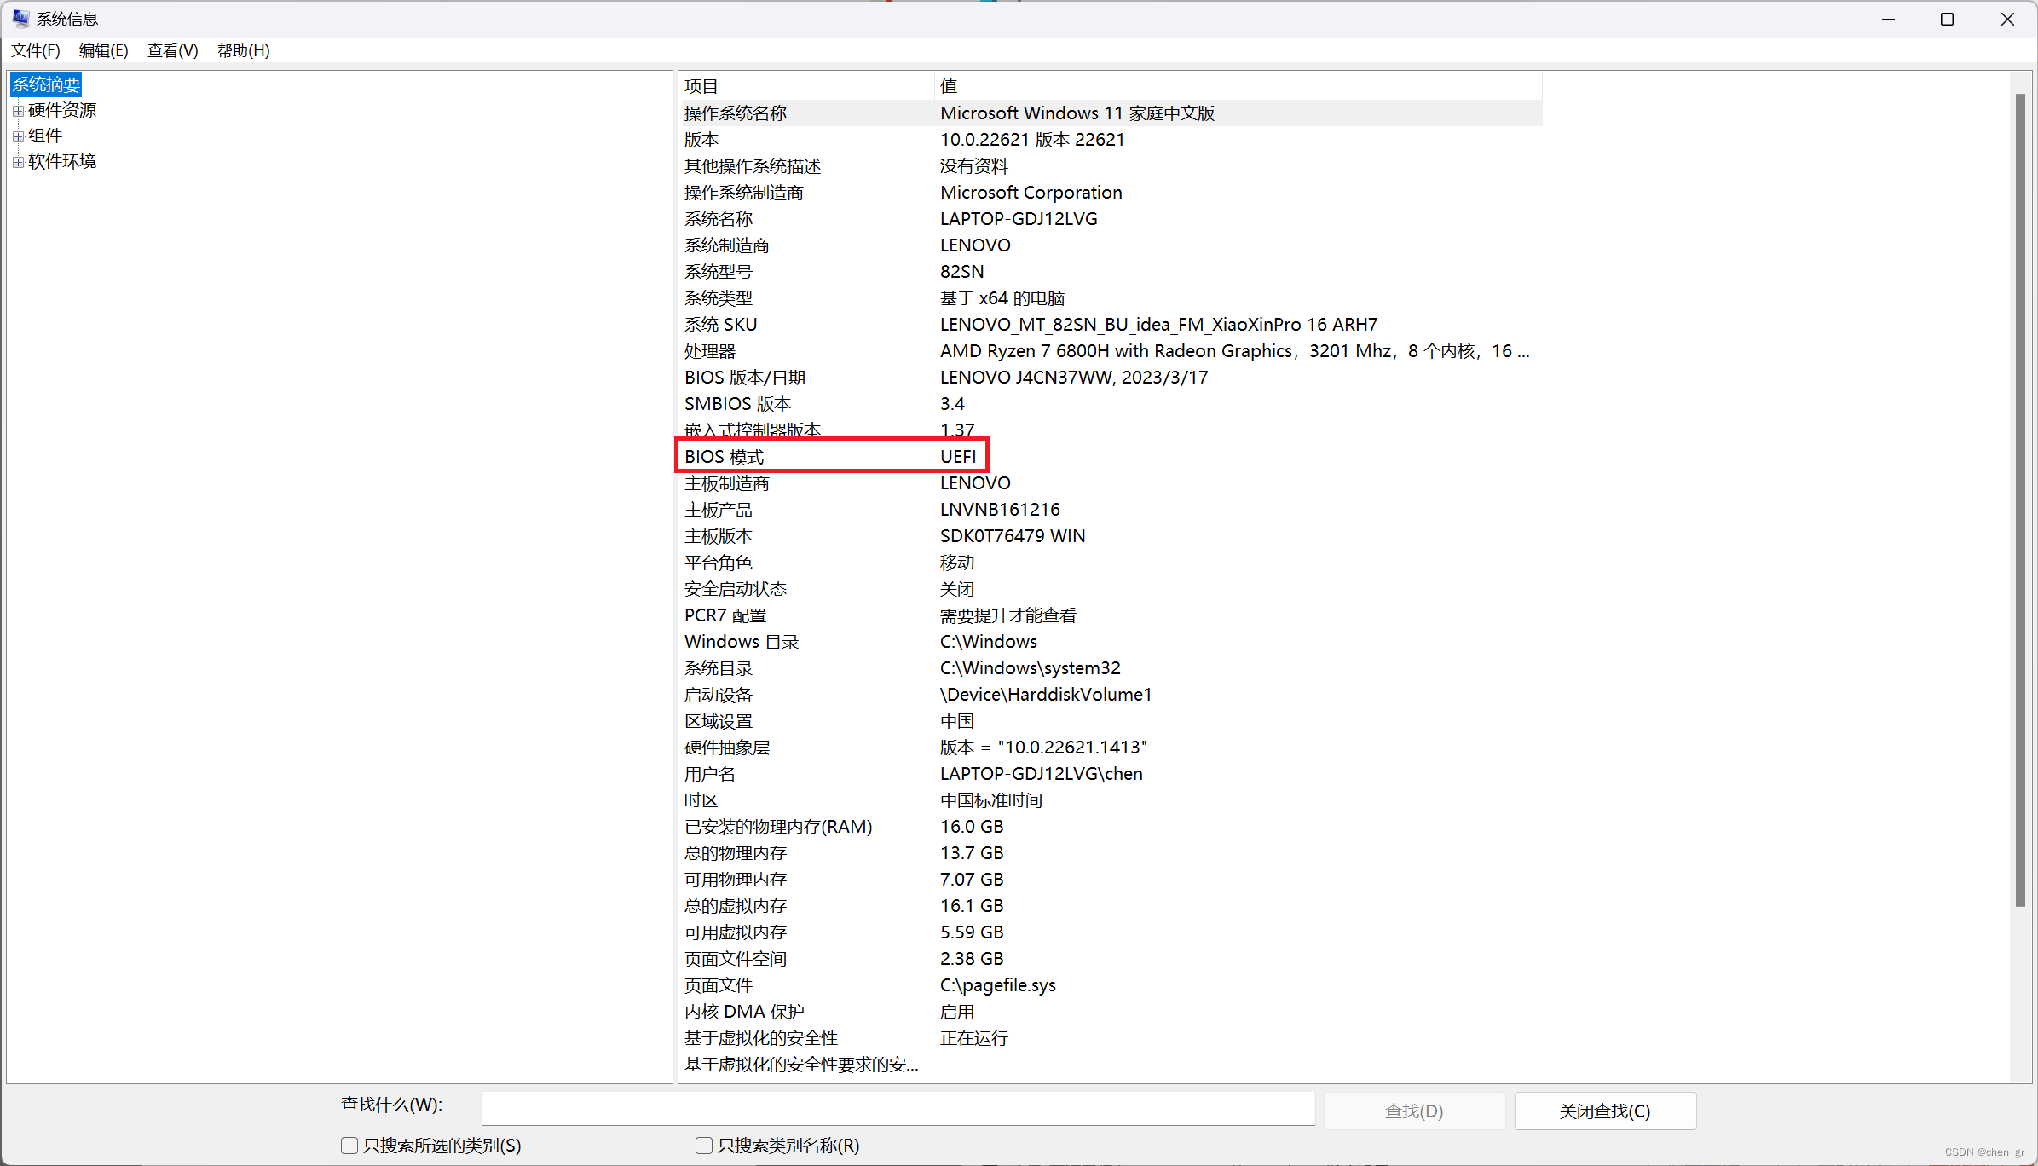Open the 编辑(E) menu
2038x1166 pixels.
click(103, 50)
